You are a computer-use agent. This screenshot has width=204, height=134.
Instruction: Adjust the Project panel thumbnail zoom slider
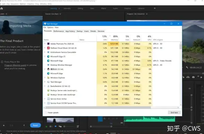coord(64,126)
